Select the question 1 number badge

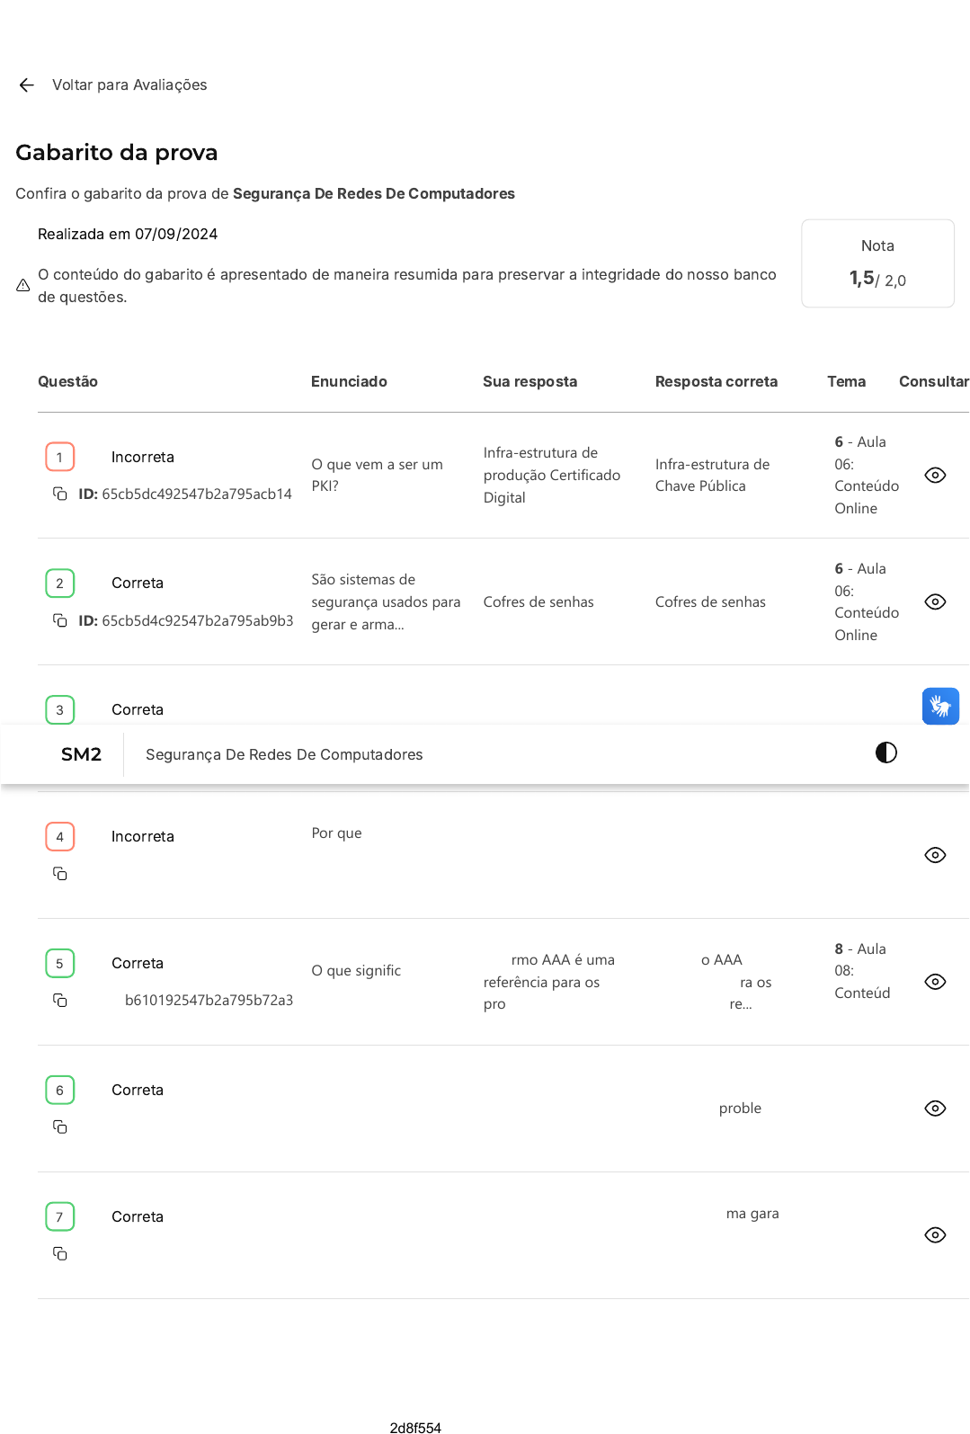click(x=60, y=457)
